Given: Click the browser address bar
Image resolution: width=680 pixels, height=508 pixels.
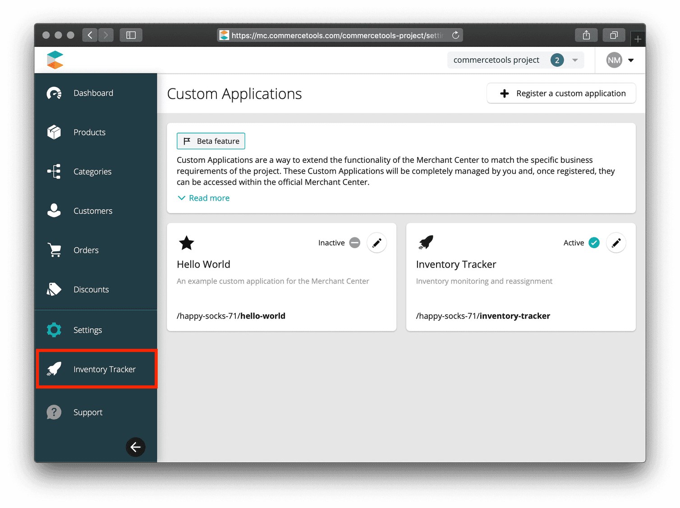Looking at the screenshot, I should 338,35.
